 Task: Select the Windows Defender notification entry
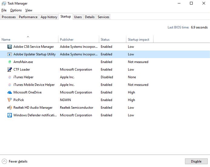coord(35,115)
